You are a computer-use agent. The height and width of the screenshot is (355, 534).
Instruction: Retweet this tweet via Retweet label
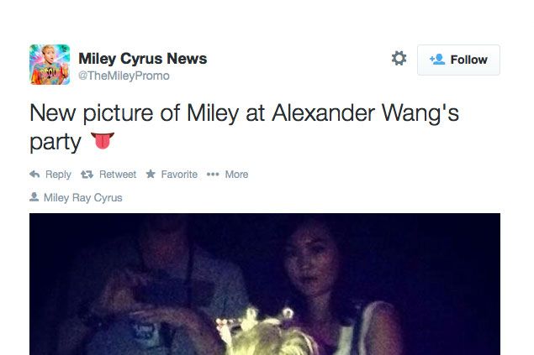pyautogui.click(x=118, y=175)
